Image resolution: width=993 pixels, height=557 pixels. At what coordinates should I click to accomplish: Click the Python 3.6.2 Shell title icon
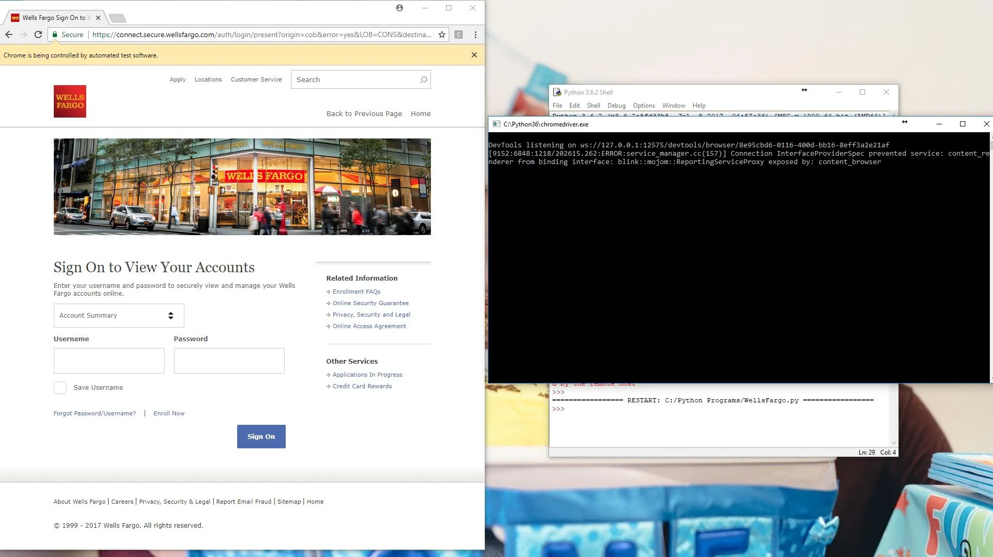557,92
